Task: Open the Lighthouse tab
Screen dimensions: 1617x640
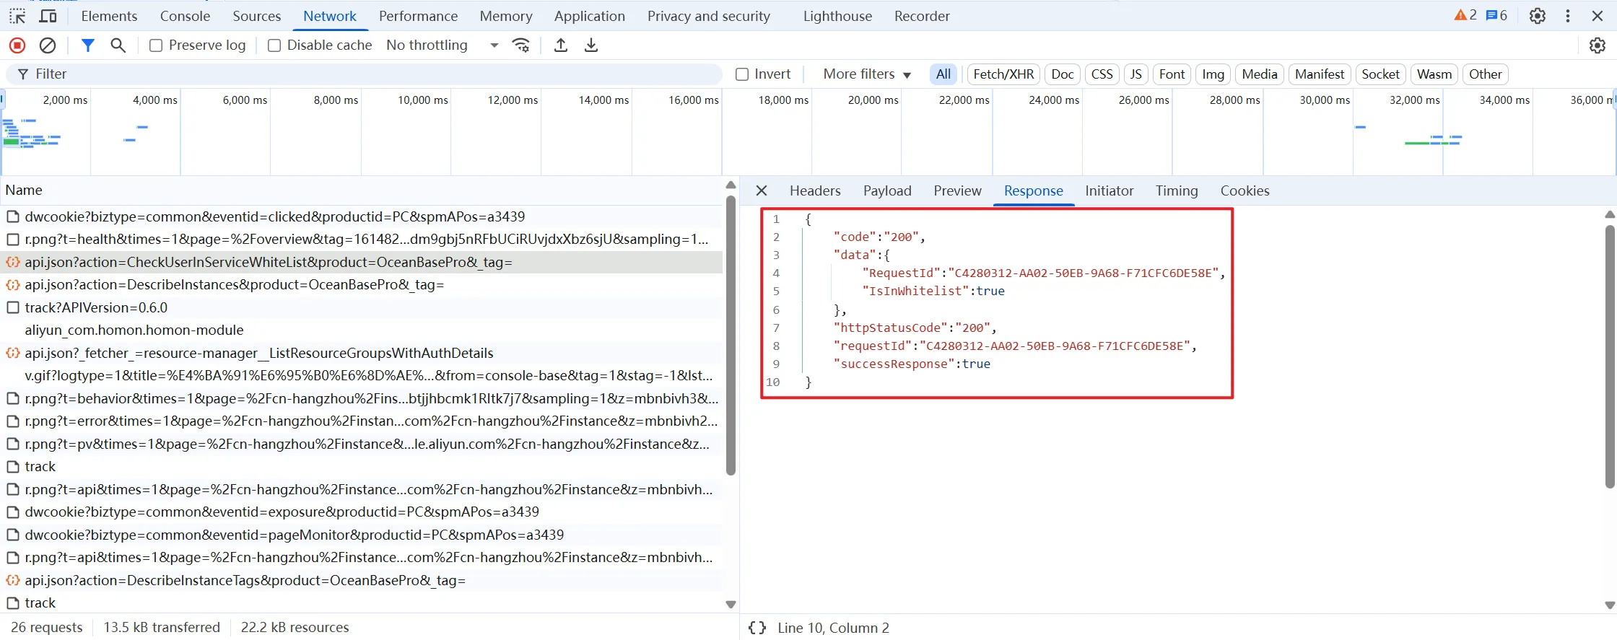Action: click(x=837, y=16)
